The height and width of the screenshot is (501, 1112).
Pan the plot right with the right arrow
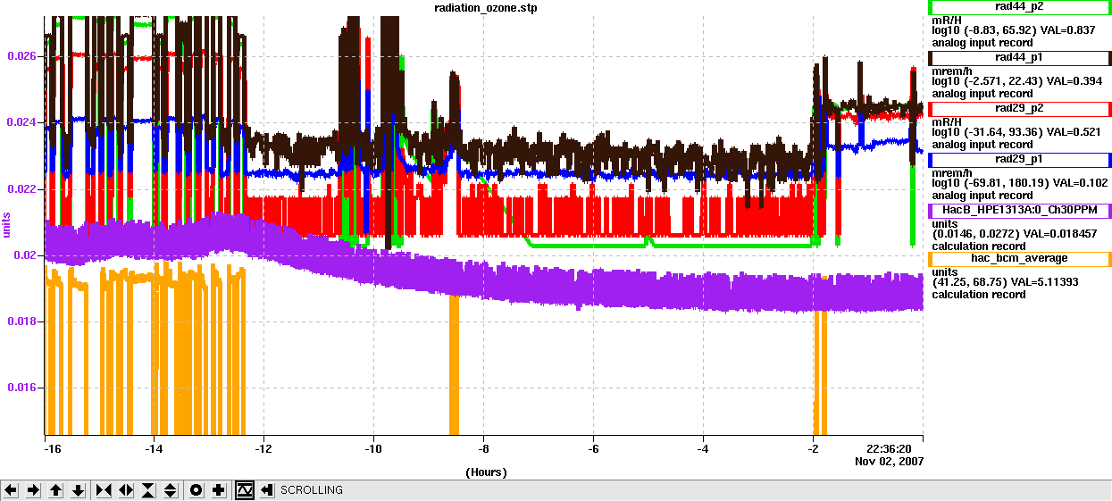[33, 490]
